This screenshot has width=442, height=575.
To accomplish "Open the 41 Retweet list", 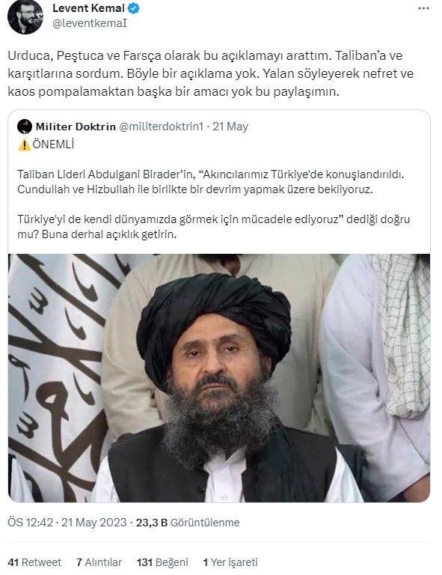I will (x=34, y=562).
